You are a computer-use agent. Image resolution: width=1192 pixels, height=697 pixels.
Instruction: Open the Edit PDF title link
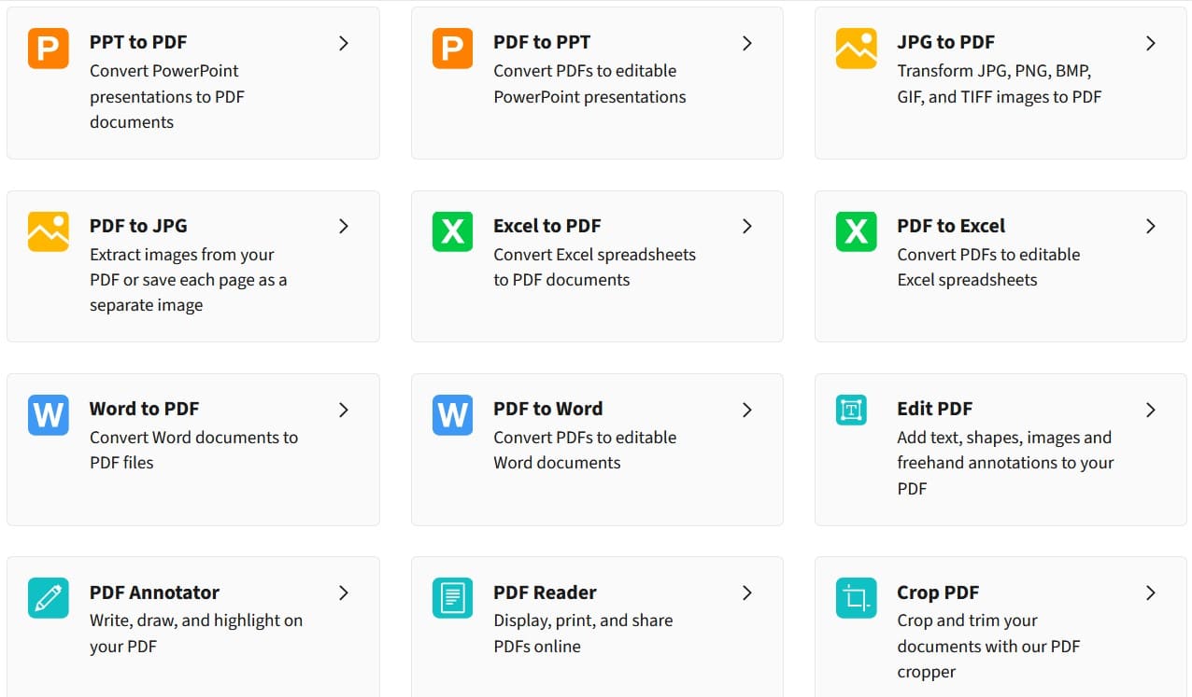pyautogui.click(x=934, y=409)
